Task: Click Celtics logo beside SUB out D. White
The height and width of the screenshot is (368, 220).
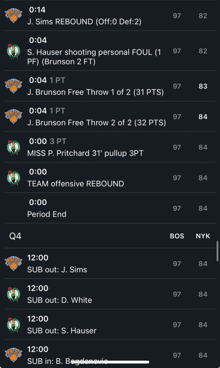Action: click(14, 294)
